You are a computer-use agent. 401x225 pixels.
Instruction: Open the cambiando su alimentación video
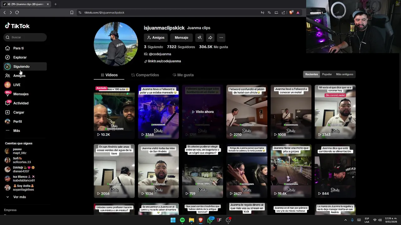[x=335, y=171]
